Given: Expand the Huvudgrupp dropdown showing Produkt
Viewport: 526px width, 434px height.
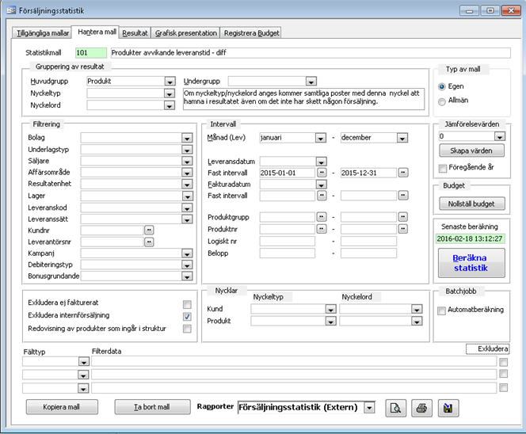Looking at the screenshot, I should (170, 82).
